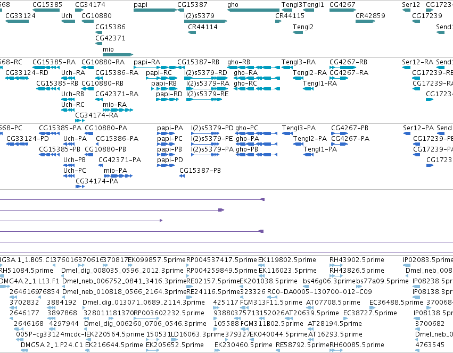Click the gho gene label
This screenshot has width=453, height=353.
click(233, 5)
